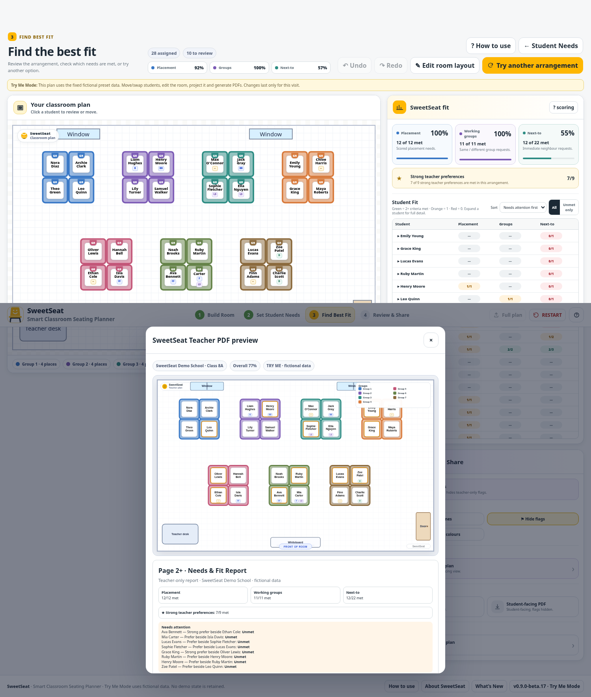591x697 pixels.
Task: Click Emily Young's 0/1 Next-to badge
Action: tap(551, 236)
